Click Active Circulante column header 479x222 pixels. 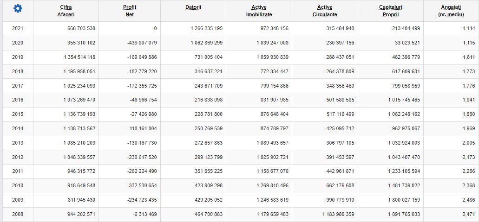(325, 11)
